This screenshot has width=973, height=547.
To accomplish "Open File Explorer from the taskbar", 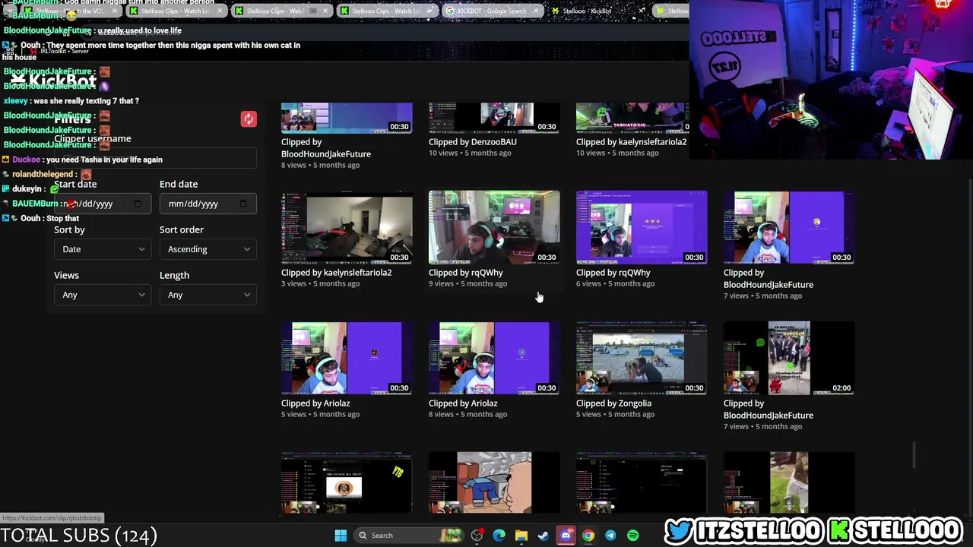I will pyautogui.click(x=521, y=536).
